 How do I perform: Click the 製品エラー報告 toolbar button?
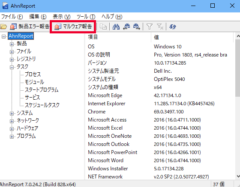[x=30, y=27]
